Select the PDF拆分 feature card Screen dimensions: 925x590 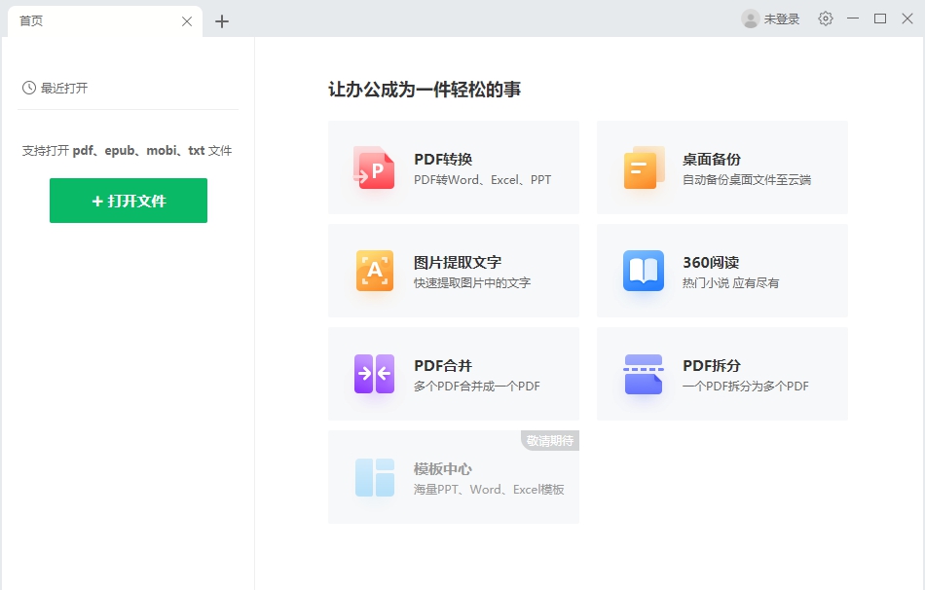tap(721, 373)
